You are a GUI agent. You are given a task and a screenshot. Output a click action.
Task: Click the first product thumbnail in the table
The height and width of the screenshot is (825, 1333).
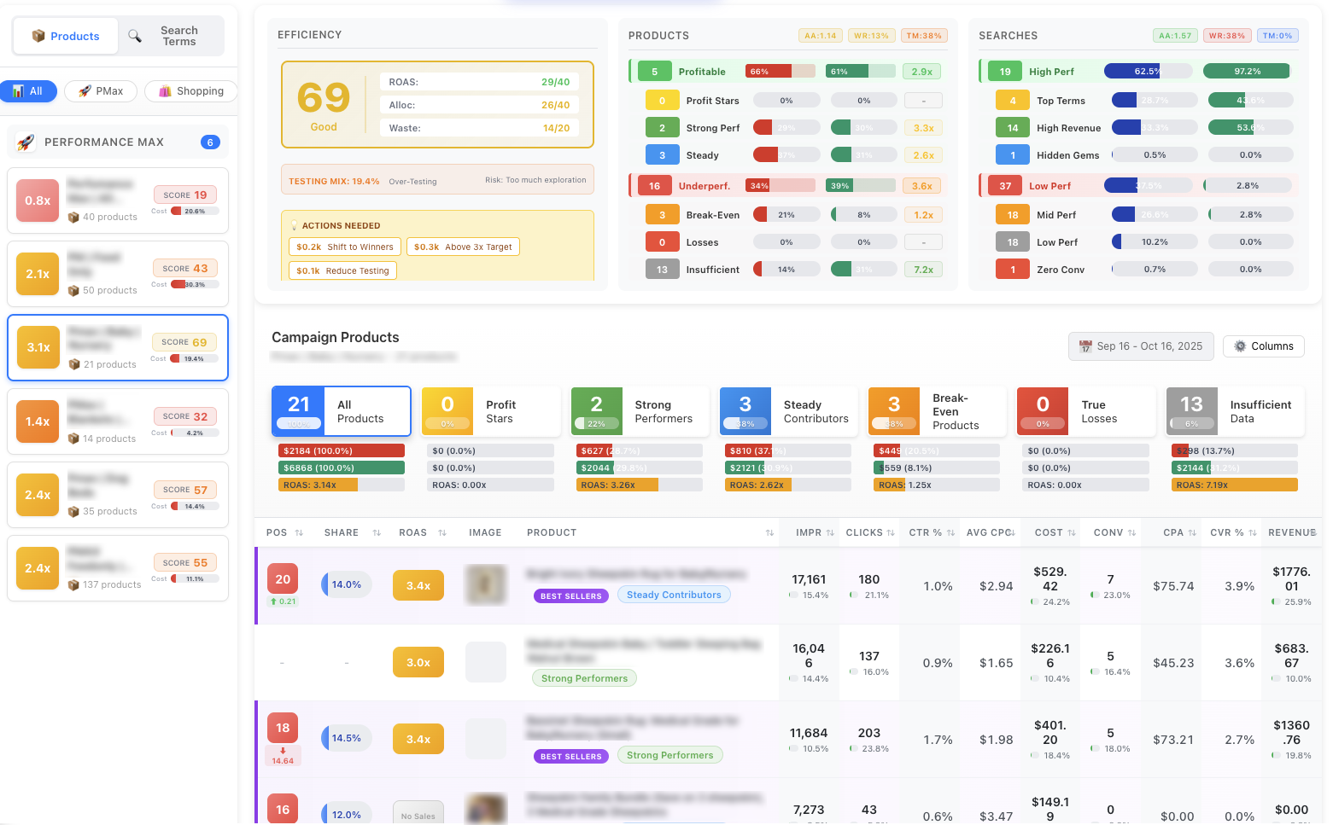(486, 584)
